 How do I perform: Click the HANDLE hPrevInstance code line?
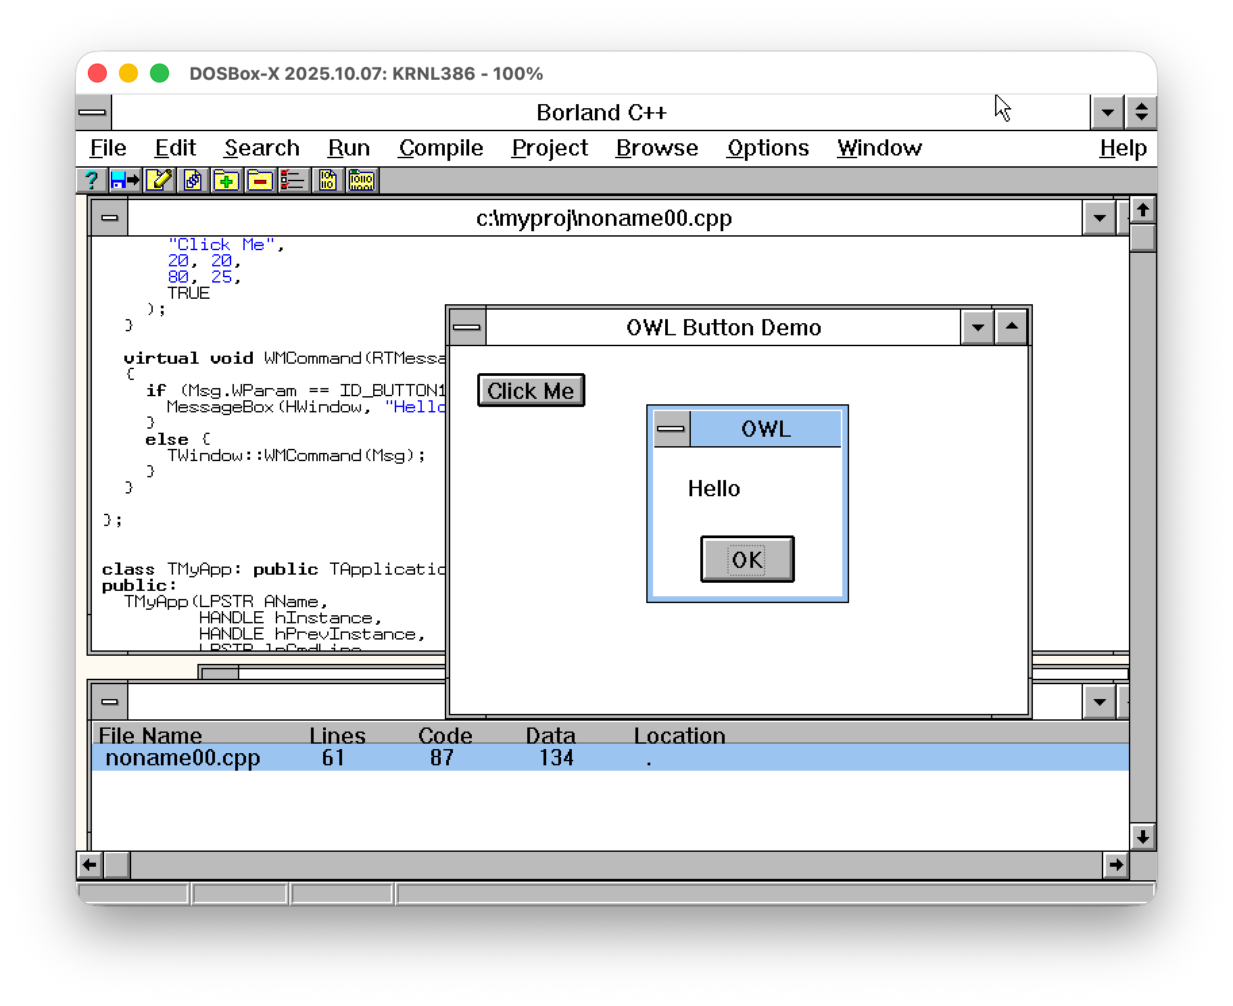(x=312, y=633)
